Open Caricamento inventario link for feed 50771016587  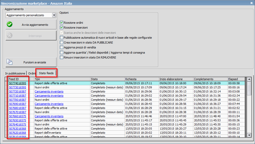point(49,96)
